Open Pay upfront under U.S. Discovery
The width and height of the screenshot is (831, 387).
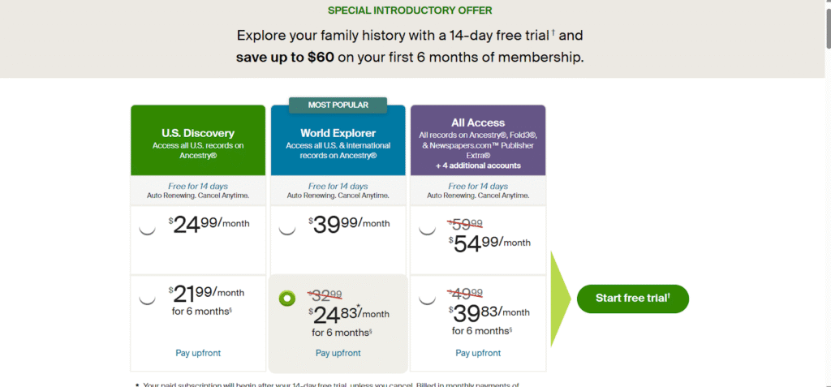click(x=198, y=353)
